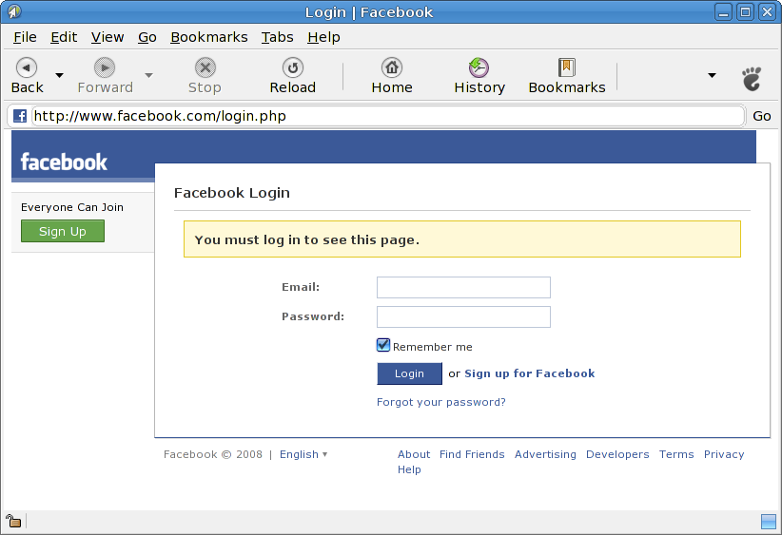
Task: Open the About footer link
Action: [414, 454]
